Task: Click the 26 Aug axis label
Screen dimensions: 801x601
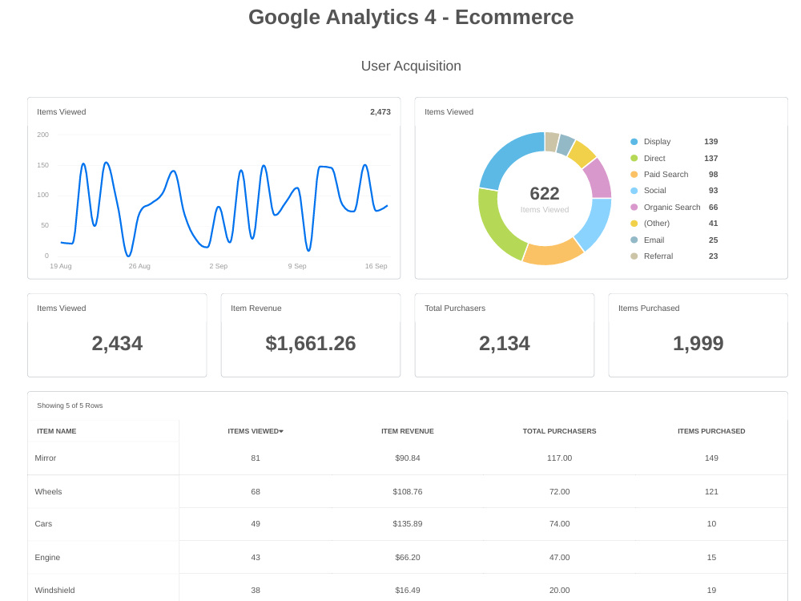Action: pyautogui.click(x=139, y=266)
